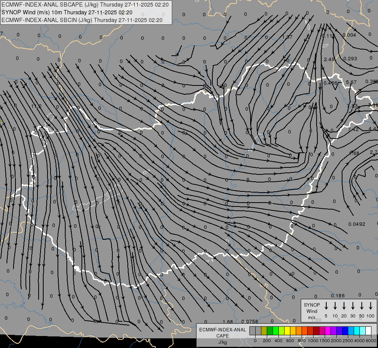Click the 1000 tick label on CAPE scale
Screen dimensions: 378x348
pos(313,341)
